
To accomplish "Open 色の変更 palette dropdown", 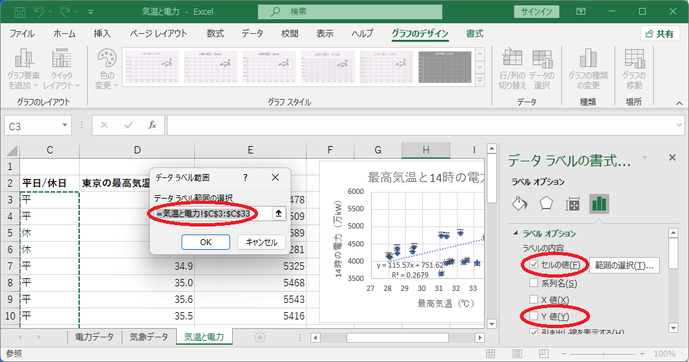I will tap(107, 69).
